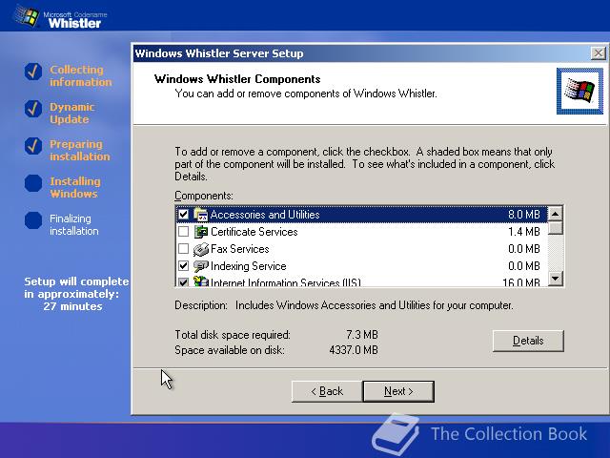
Task: Select the Certificate Services row text
Action: tap(254, 232)
